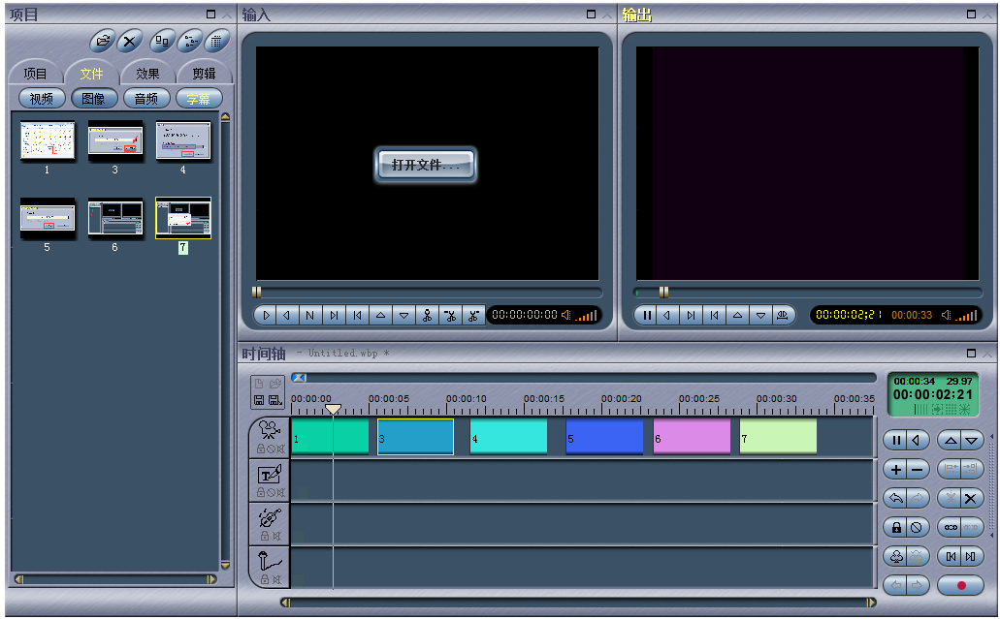Click the down triangle in input monitor controls
The height and width of the screenshot is (619, 1000).
pos(404,315)
